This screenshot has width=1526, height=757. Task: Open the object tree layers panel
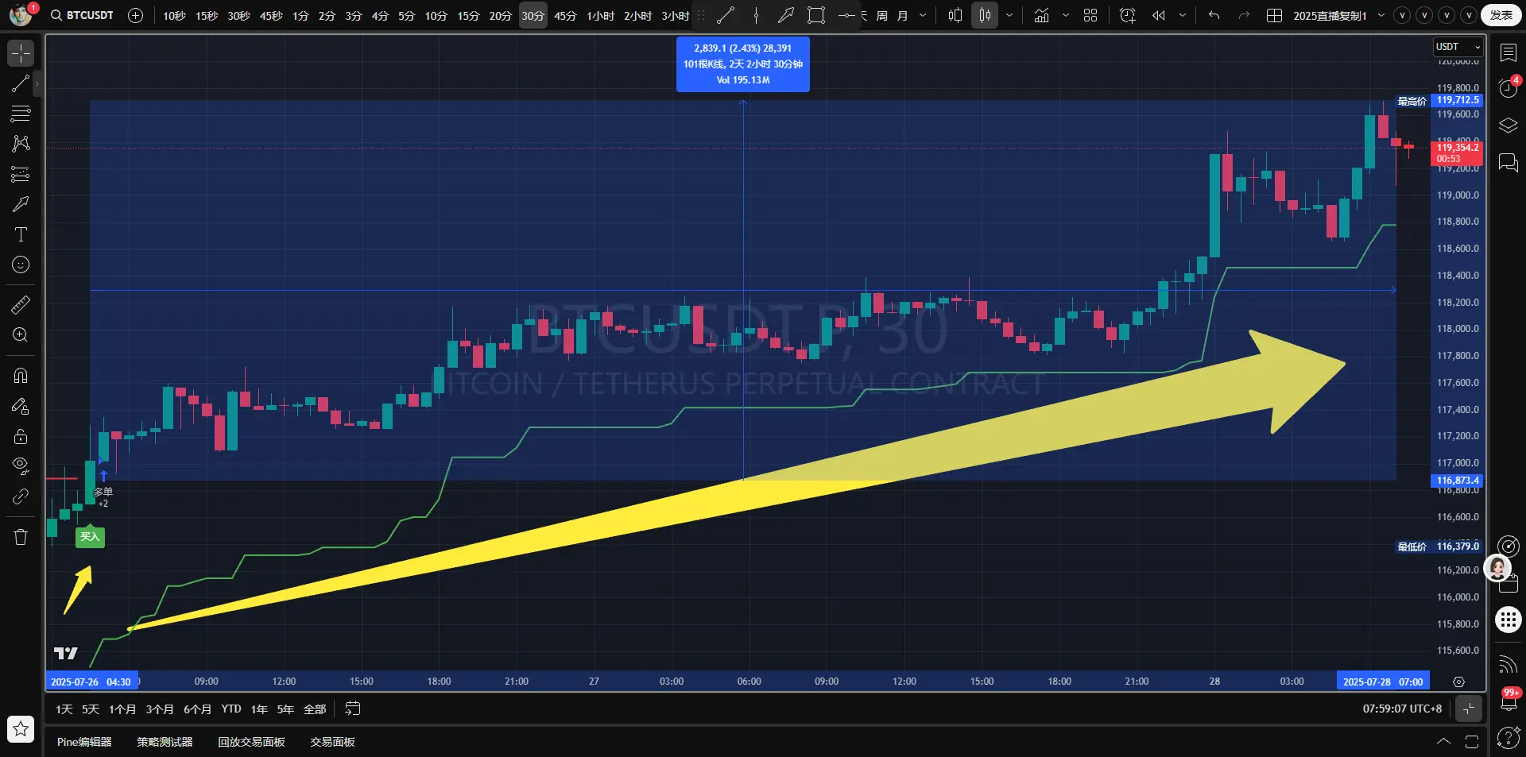tap(1508, 126)
